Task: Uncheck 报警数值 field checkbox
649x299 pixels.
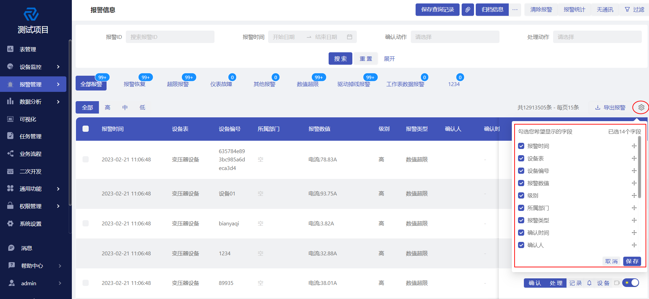Action: coord(521,183)
